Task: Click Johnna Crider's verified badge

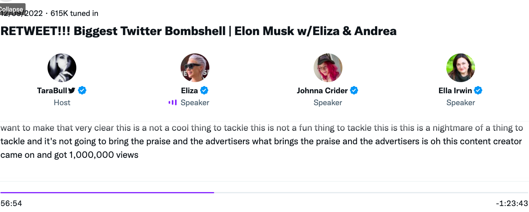Action: click(x=354, y=90)
